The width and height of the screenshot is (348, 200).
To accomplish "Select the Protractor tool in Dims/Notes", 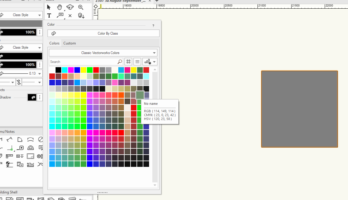I will click(30, 148).
